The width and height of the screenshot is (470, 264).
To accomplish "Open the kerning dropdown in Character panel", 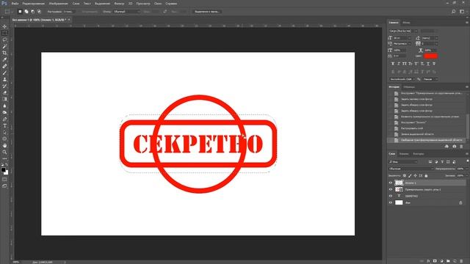I will [402, 44].
